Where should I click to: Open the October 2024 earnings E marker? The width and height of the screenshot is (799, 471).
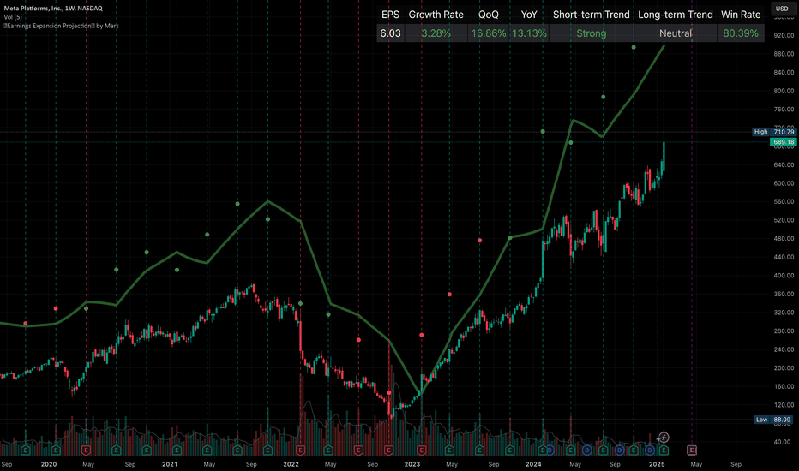(x=634, y=450)
